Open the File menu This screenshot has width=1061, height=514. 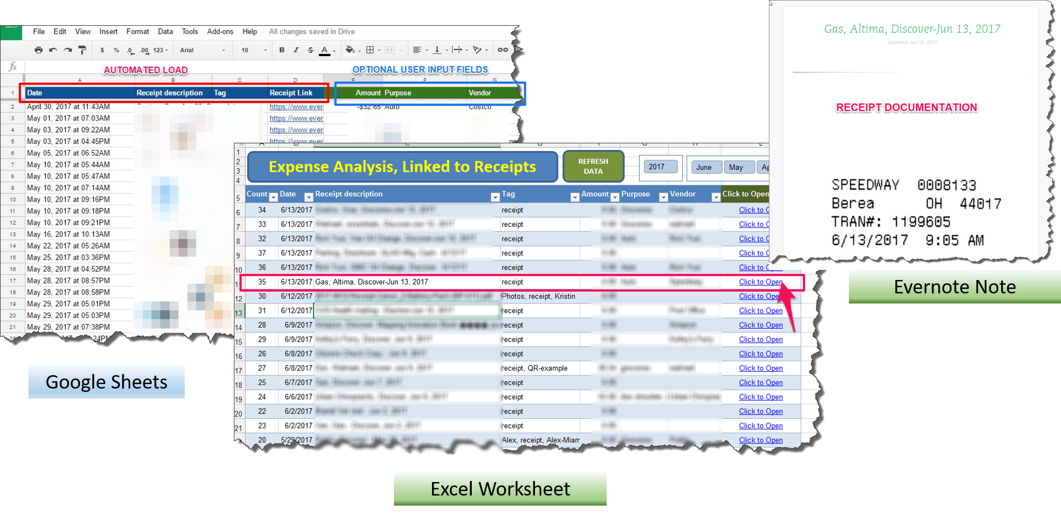click(39, 32)
